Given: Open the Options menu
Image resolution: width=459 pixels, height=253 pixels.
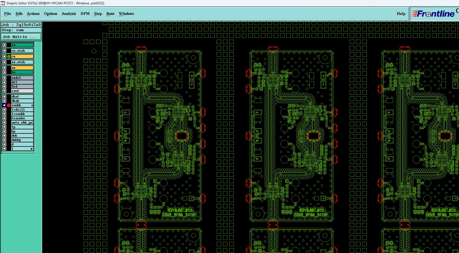Looking at the screenshot, I should [x=51, y=14].
